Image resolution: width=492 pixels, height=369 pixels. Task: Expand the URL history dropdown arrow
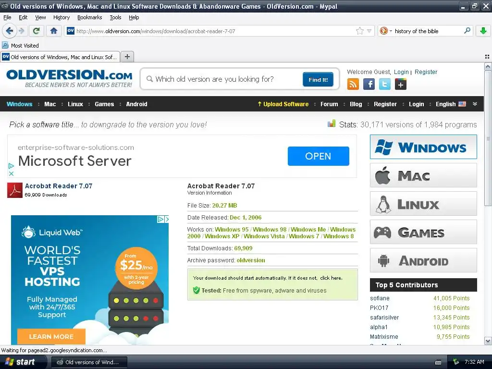click(x=369, y=31)
